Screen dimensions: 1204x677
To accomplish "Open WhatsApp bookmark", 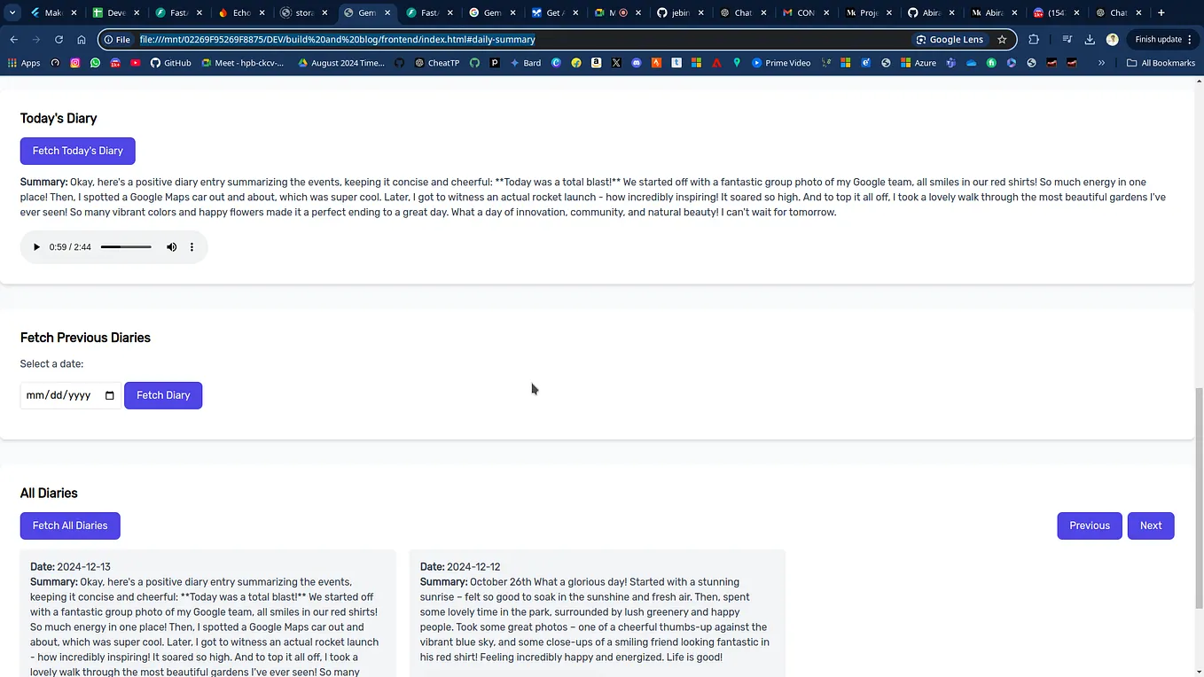I will tap(96, 63).
